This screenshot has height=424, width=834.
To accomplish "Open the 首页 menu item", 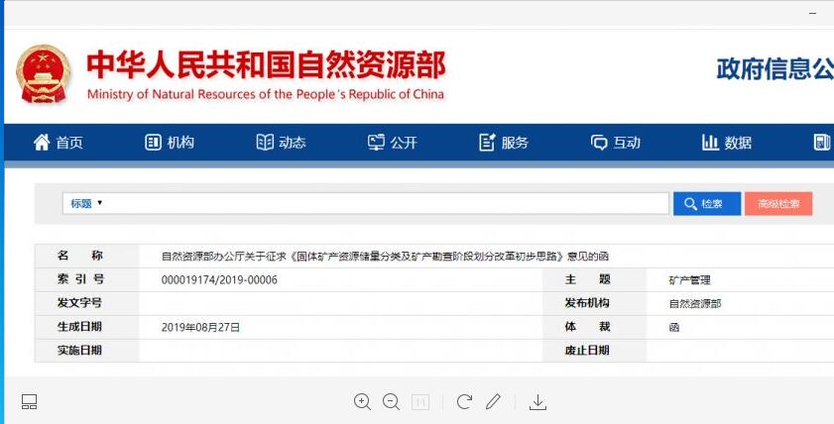I will 69,143.
